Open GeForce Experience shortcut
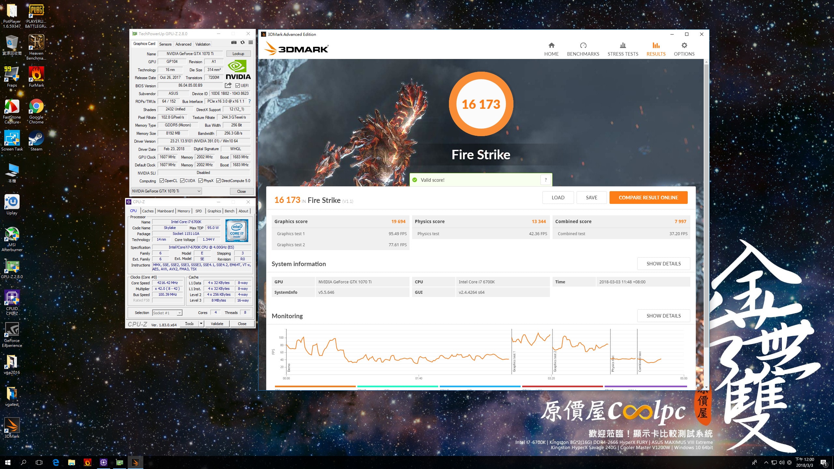The image size is (834, 469). [12, 335]
